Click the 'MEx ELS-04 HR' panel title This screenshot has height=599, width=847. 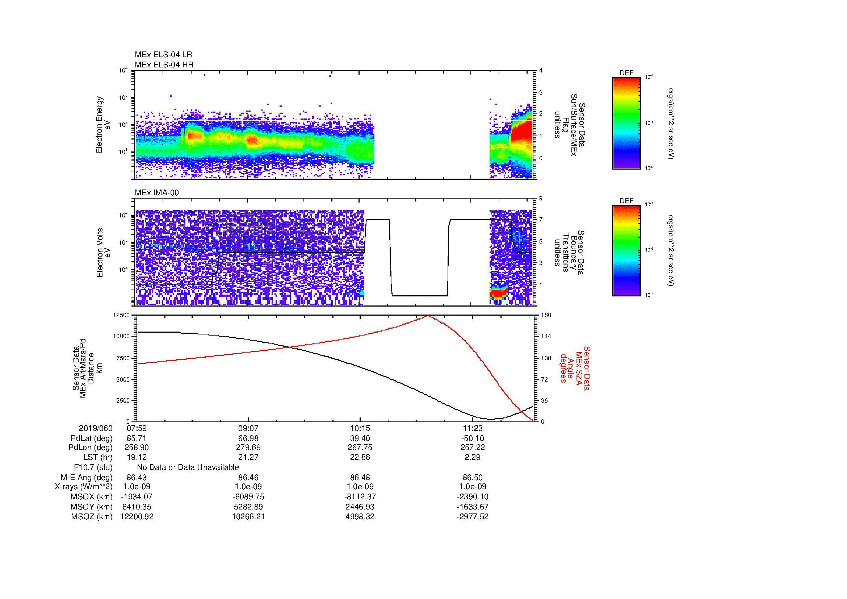point(164,65)
